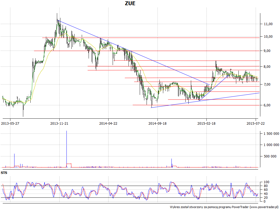Click the 2013-11-21 date label
This screenshot has height=210, width=280.
59,123
